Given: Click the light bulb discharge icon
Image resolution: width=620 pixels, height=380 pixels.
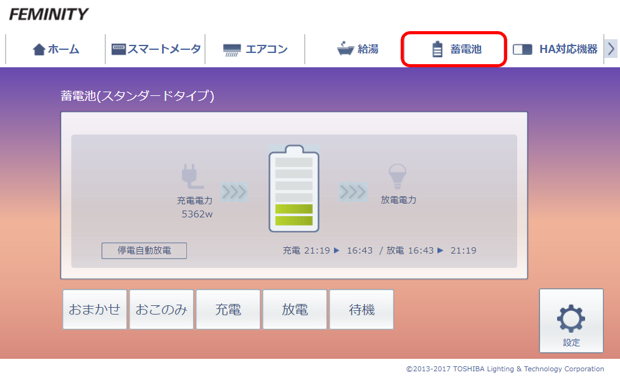Looking at the screenshot, I should pyautogui.click(x=397, y=177).
